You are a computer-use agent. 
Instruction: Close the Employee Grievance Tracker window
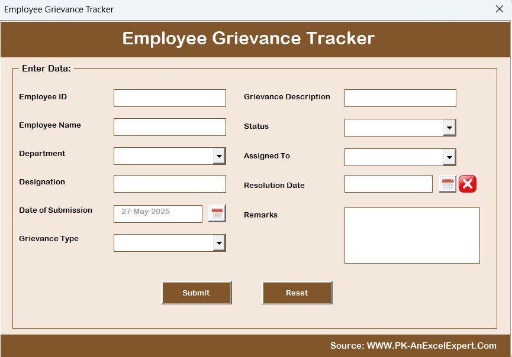click(499, 9)
